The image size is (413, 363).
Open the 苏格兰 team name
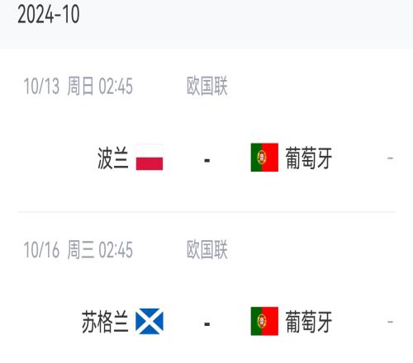pyautogui.click(x=105, y=322)
